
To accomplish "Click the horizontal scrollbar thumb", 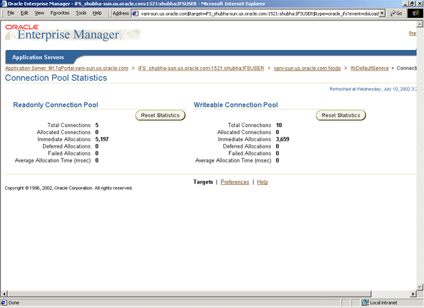I will coord(189,294).
